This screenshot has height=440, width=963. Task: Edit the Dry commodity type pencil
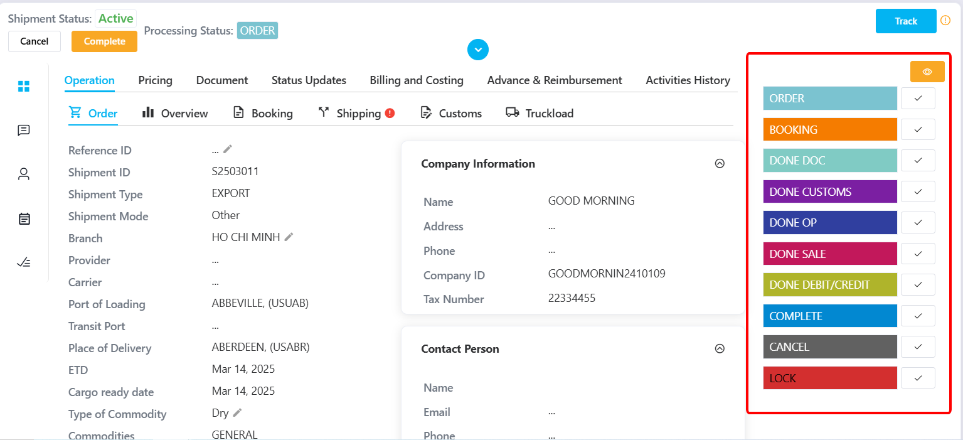point(237,412)
